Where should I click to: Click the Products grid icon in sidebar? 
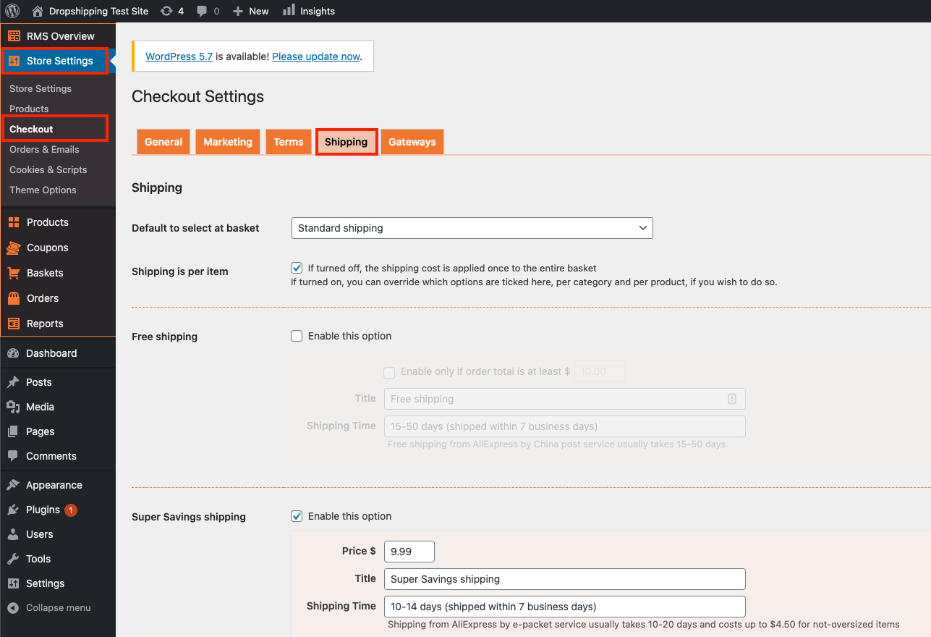[x=14, y=222]
